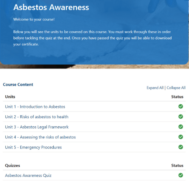
Task: Start the Asbestos Awareness Quiz
Action: click(x=28, y=175)
